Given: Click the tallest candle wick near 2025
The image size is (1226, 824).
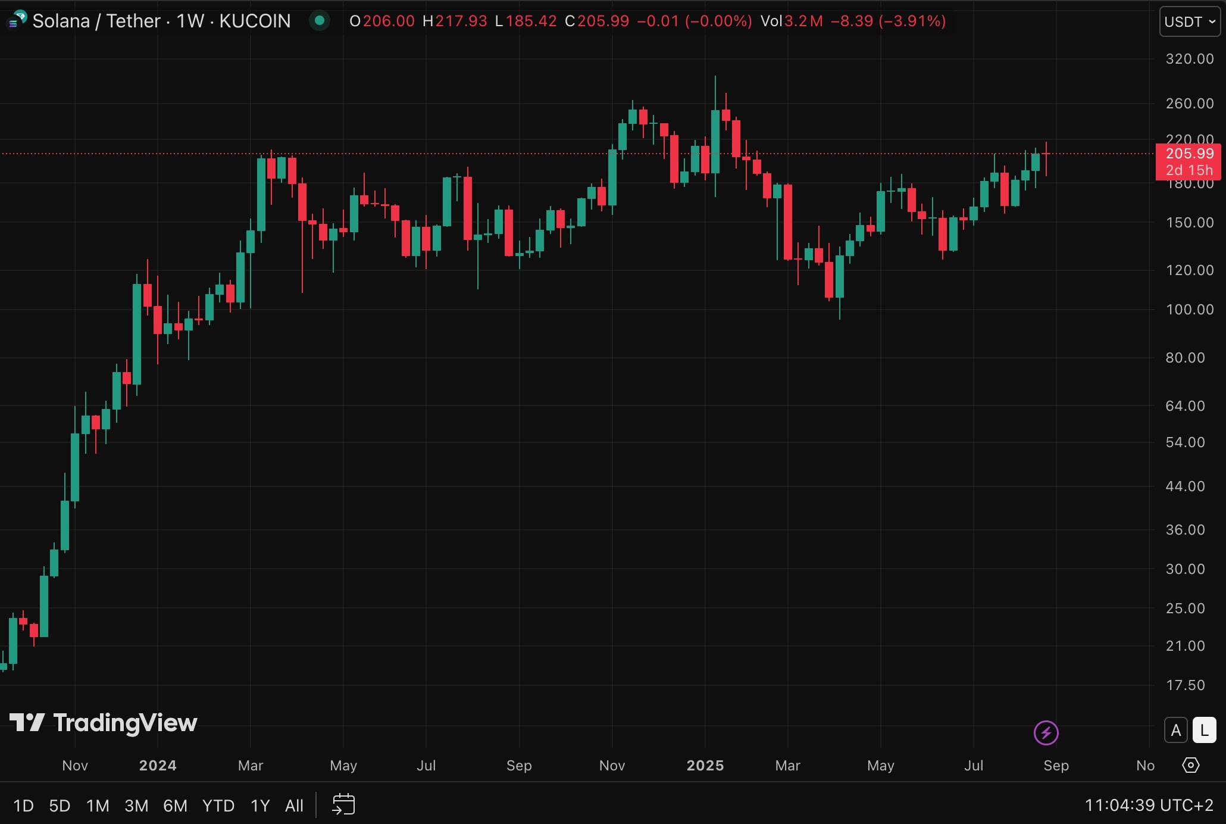Looking at the screenshot, I should (715, 136).
